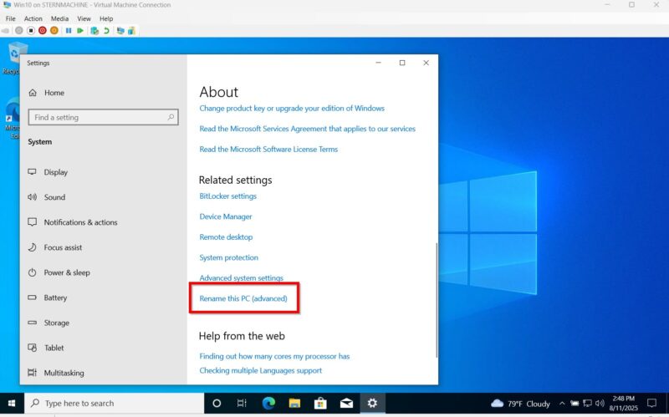
Task: Click the Revert arrow icon in VM toolbar
Action: tap(106, 31)
